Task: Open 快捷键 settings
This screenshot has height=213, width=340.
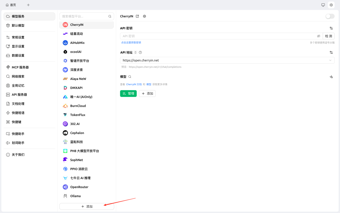Action: pyautogui.click(x=30, y=122)
